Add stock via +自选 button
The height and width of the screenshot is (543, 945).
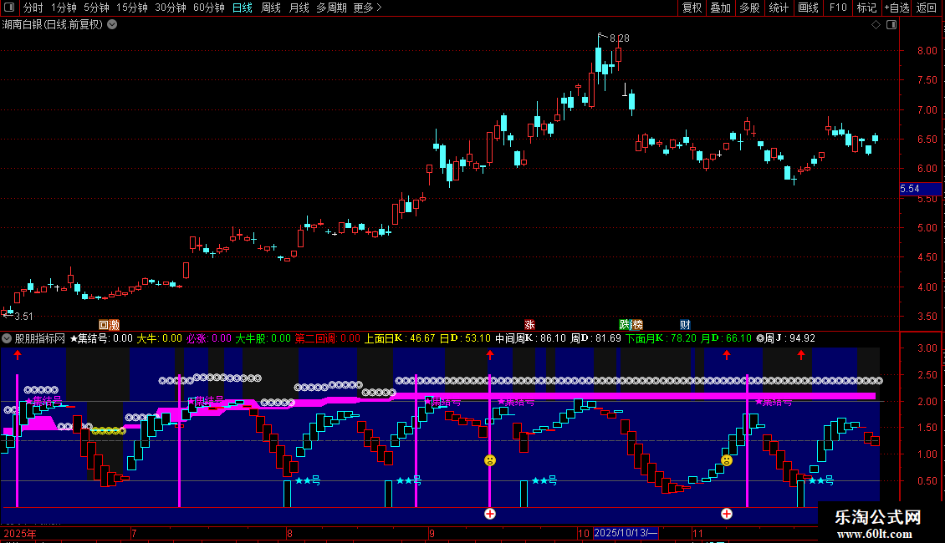896,8
